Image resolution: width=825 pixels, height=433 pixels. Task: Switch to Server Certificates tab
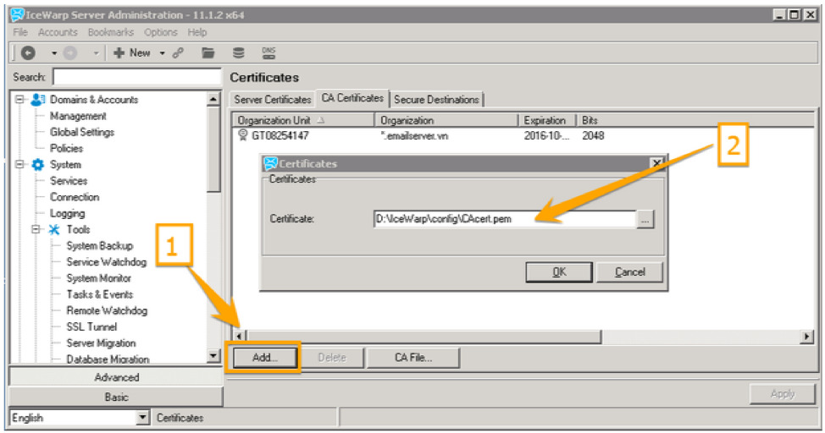click(273, 99)
